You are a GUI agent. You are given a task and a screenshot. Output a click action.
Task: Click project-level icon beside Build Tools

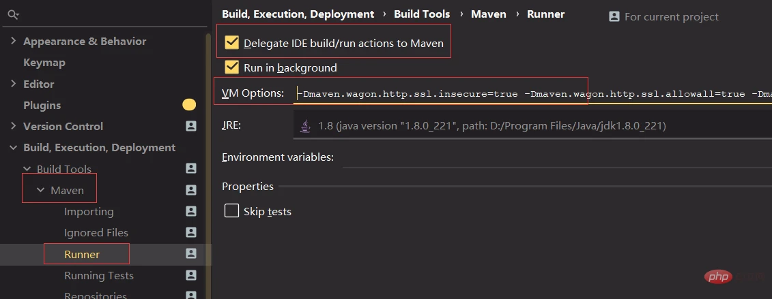point(191,168)
